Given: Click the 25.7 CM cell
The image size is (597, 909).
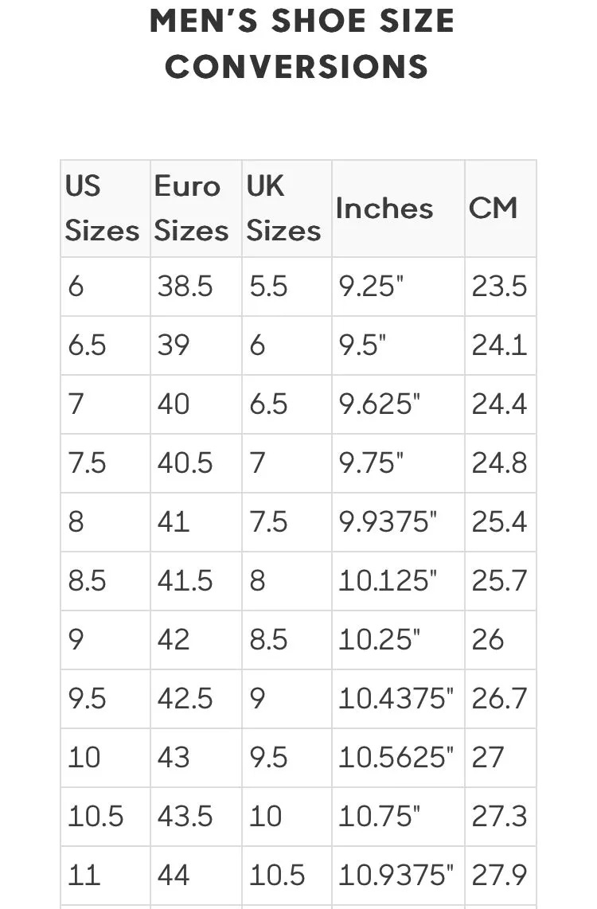Looking at the screenshot, I should pos(501,581).
